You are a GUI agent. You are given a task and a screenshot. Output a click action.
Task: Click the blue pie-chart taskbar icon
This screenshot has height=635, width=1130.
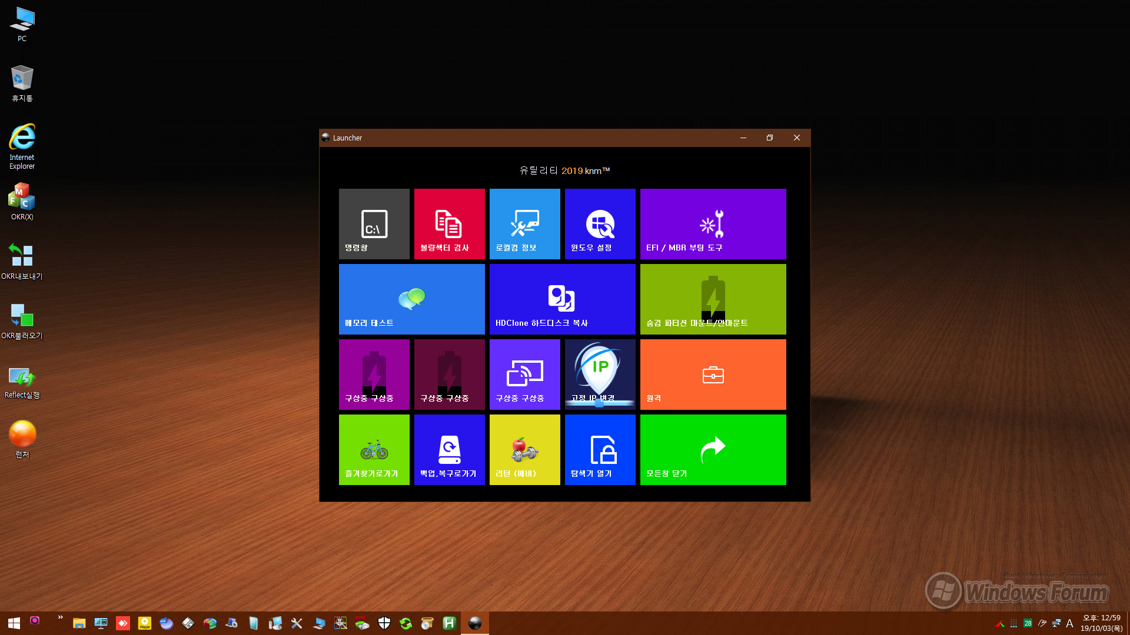click(167, 623)
